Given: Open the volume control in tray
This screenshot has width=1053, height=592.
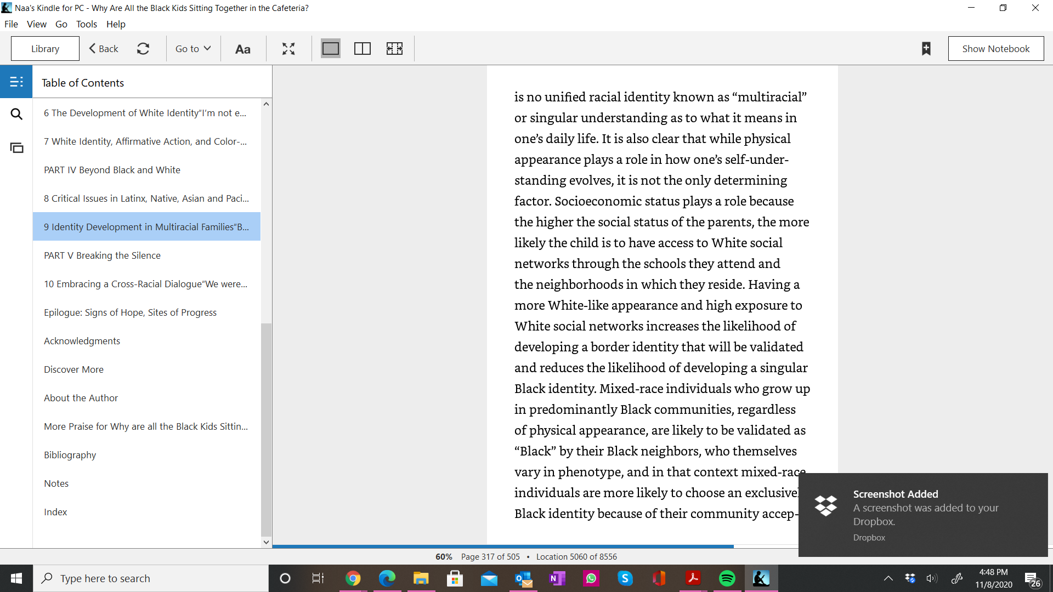Looking at the screenshot, I should coord(932,578).
